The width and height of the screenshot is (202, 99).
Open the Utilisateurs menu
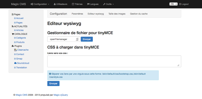coord(61,4)
